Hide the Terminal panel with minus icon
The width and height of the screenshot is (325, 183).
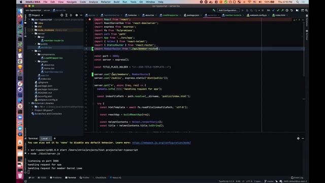click(x=303, y=138)
